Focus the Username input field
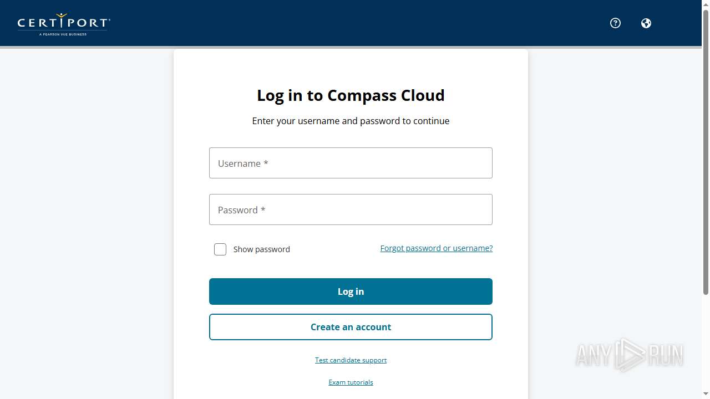This screenshot has width=710, height=399. 351,163
